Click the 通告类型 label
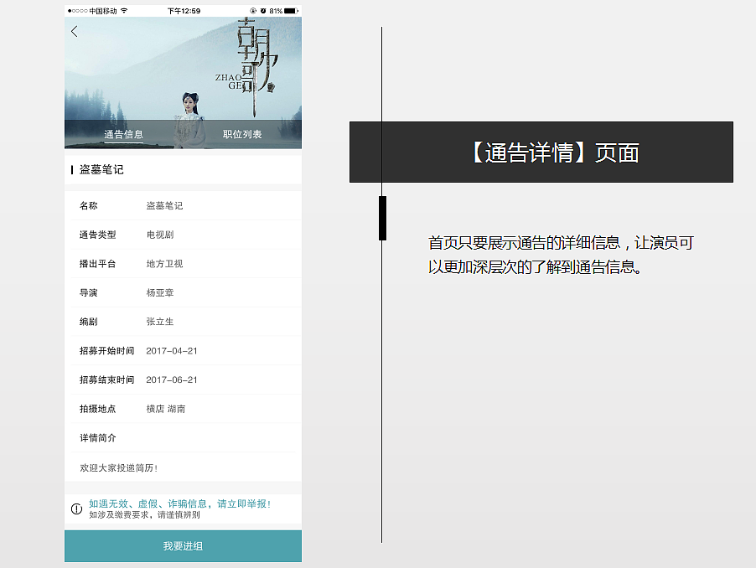The height and width of the screenshot is (568, 756). [98, 235]
